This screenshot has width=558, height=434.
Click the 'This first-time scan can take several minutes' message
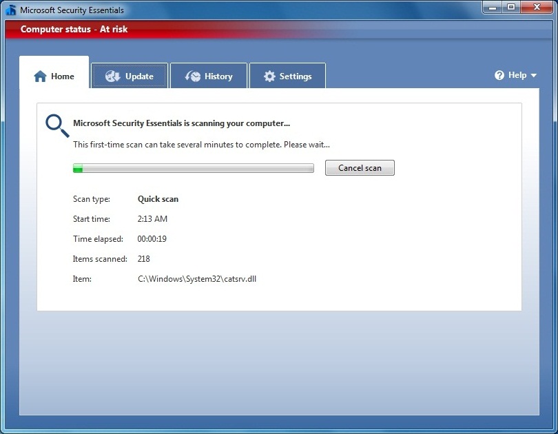point(201,145)
